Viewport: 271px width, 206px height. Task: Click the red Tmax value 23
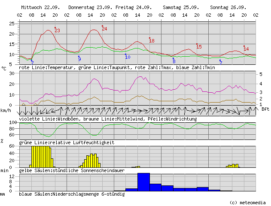point(57,30)
